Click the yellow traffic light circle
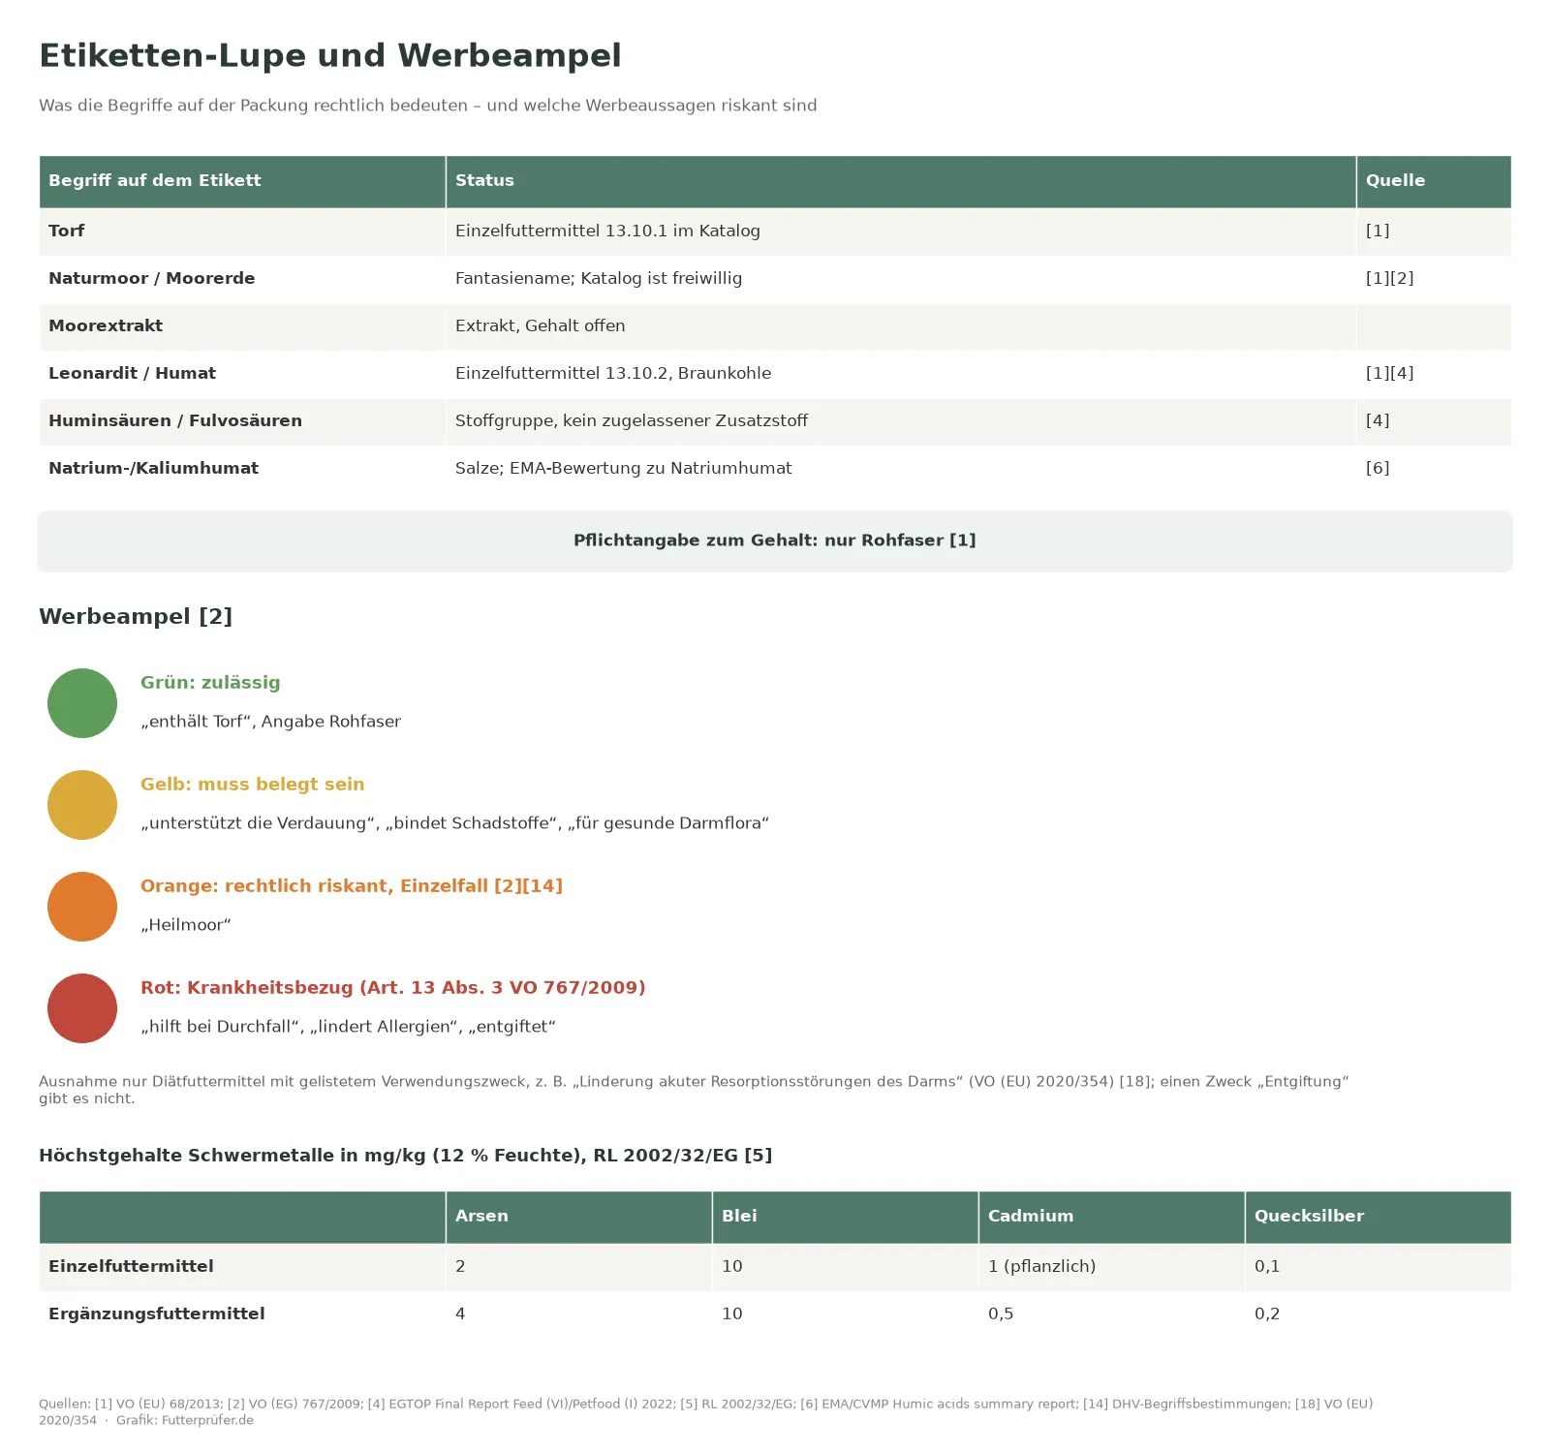1550x1453 pixels. tap(82, 805)
